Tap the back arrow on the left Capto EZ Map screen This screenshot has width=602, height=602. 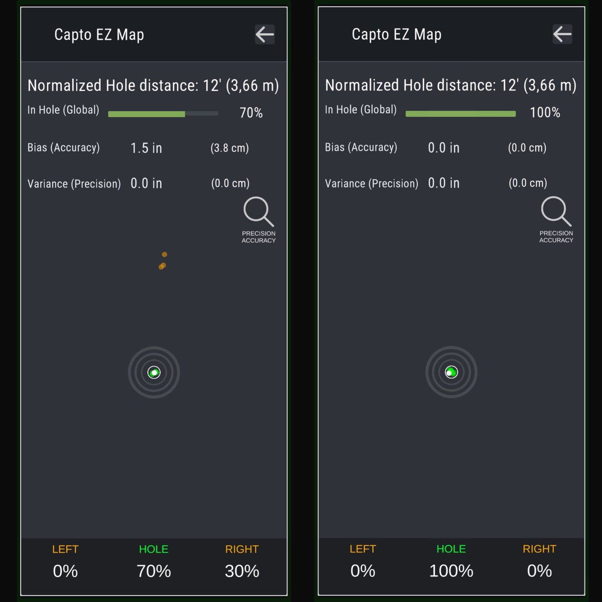[x=264, y=34]
